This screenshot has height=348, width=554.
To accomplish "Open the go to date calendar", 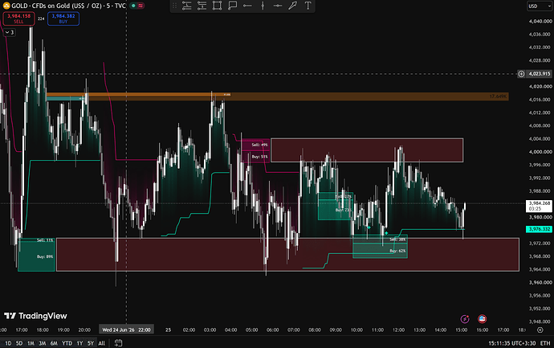I will point(118,343).
